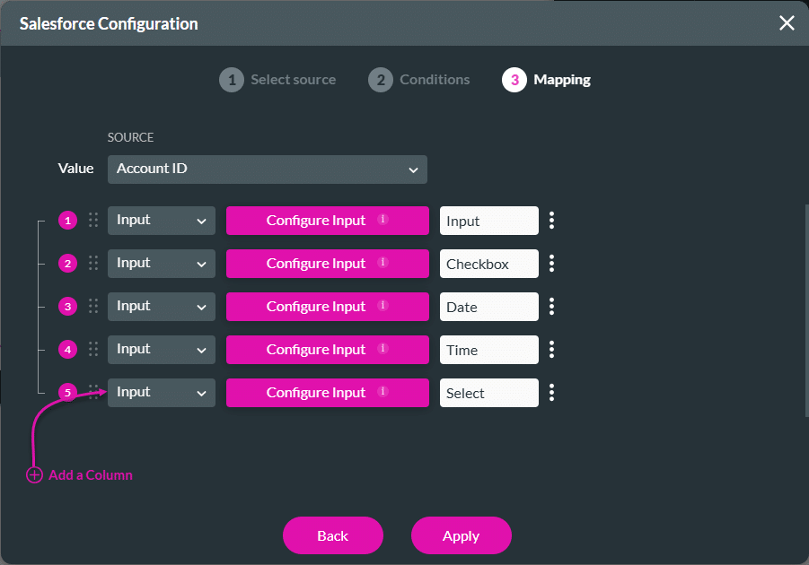Open the three-dot menu on the Checkbox row
Image resolution: width=809 pixels, height=565 pixels.
coord(552,263)
